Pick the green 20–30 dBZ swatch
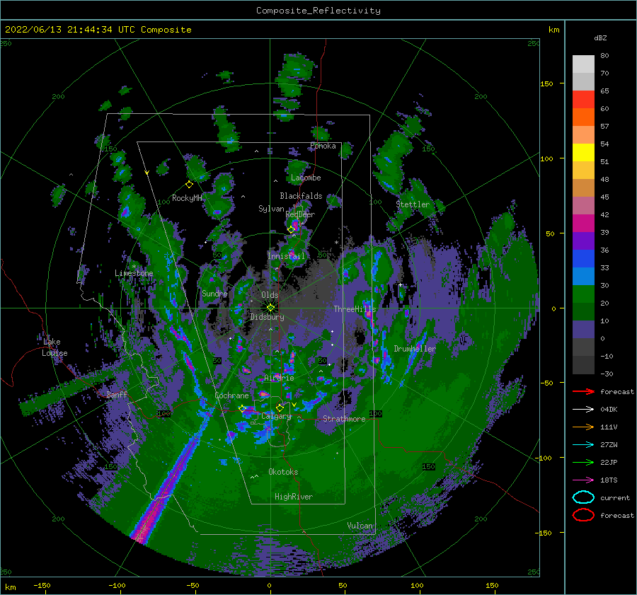637x595 pixels. coord(583,294)
